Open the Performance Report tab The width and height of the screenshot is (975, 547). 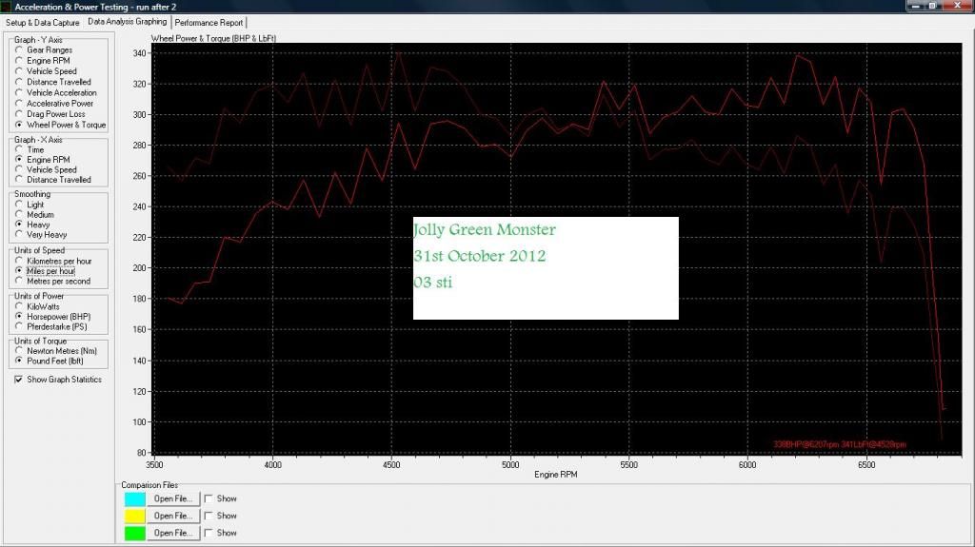pyautogui.click(x=209, y=22)
